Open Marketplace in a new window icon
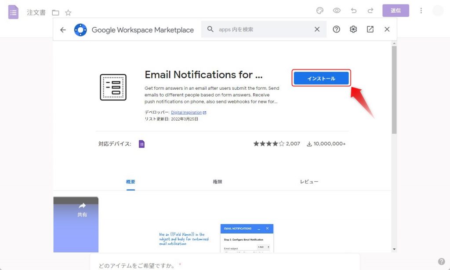The width and height of the screenshot is (450, 270). pyautogui.click(x=370, y=29)
